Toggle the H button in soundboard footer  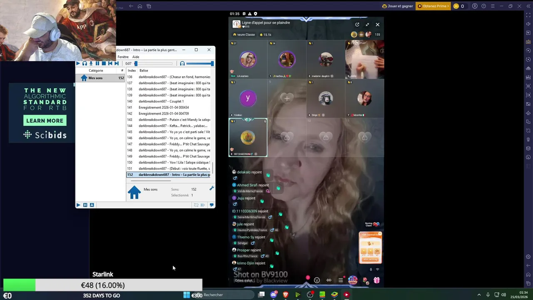pyautogui.click(x=85, y=205)
